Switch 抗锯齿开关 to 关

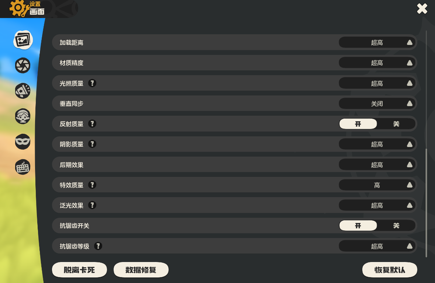click(x=396, y=226)
